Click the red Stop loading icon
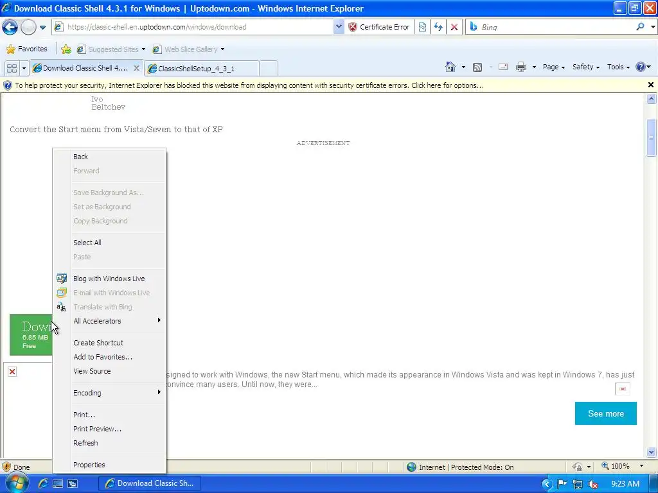Viewport: 658px width, 493px height. pos(454,27)
